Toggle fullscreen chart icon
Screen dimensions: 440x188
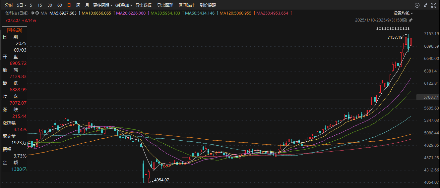(433, 5)
